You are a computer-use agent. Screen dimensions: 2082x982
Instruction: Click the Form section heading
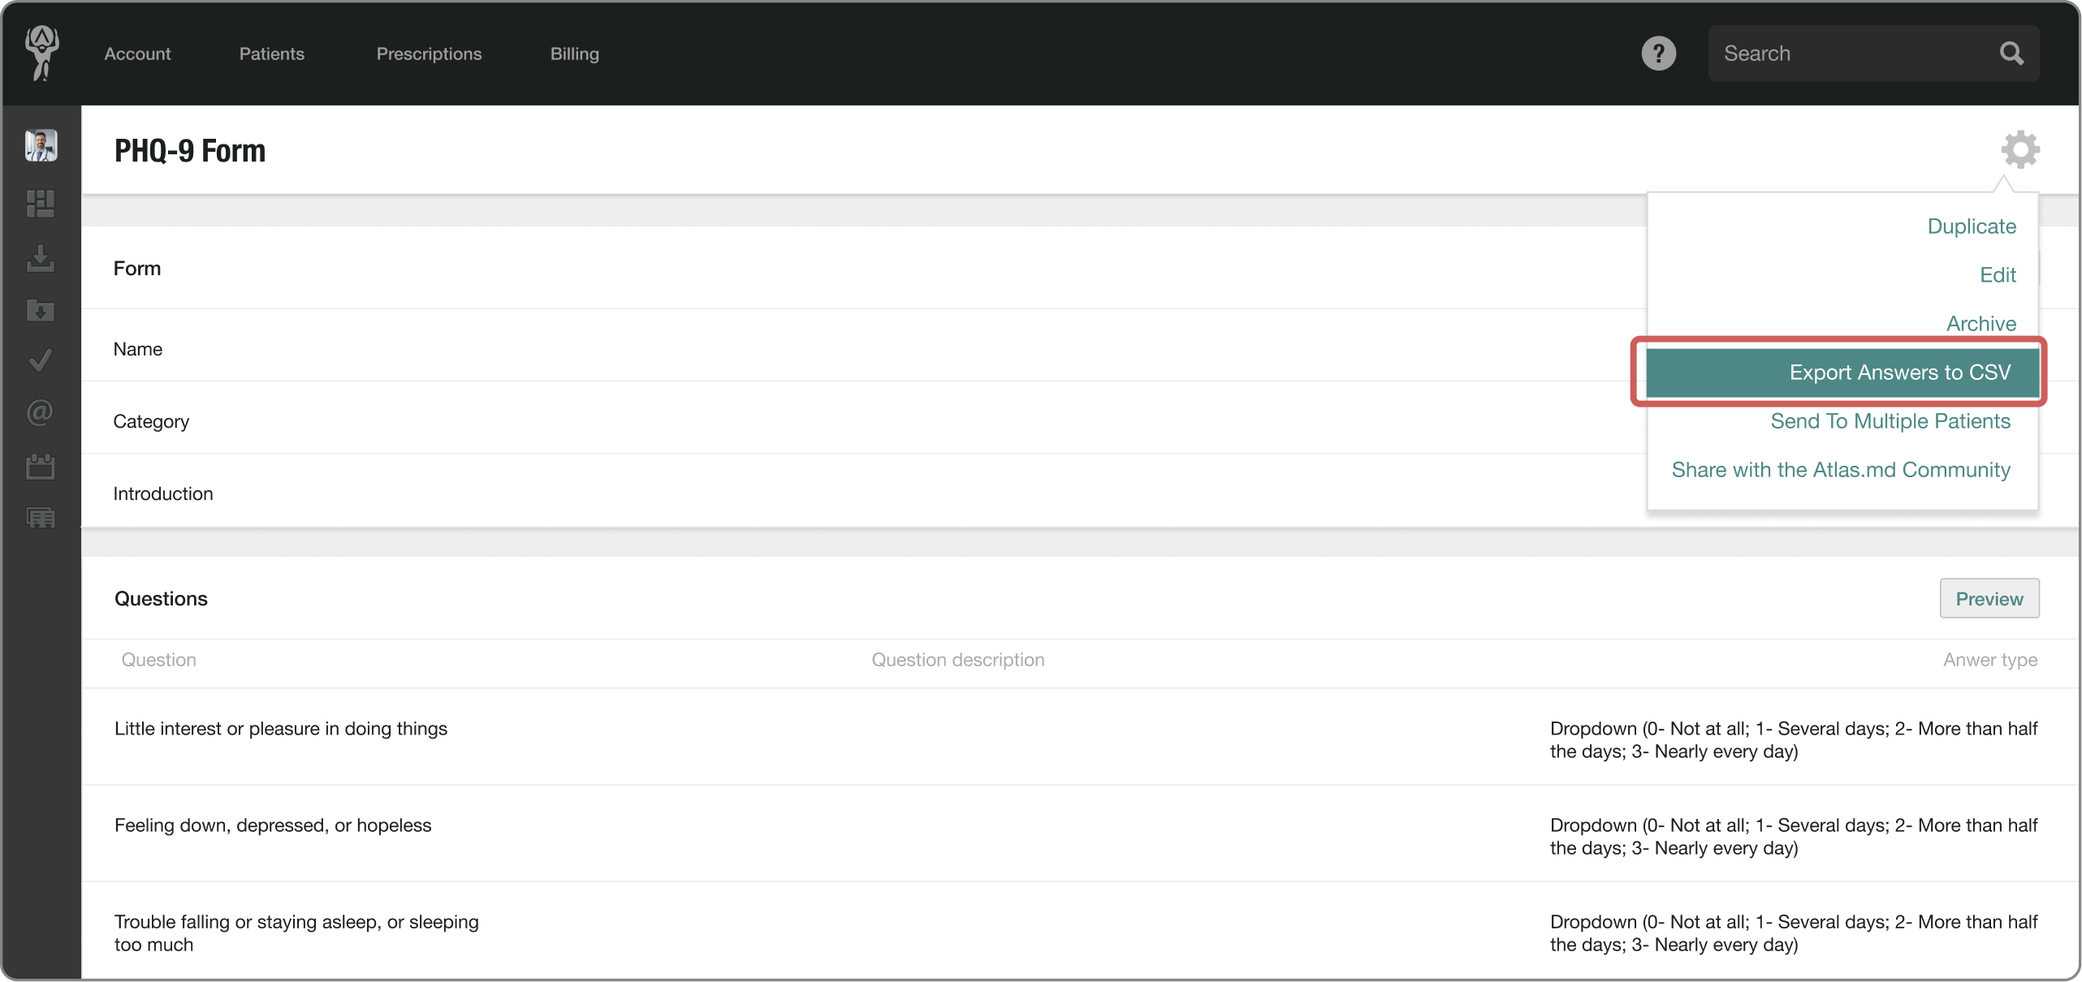137,269
